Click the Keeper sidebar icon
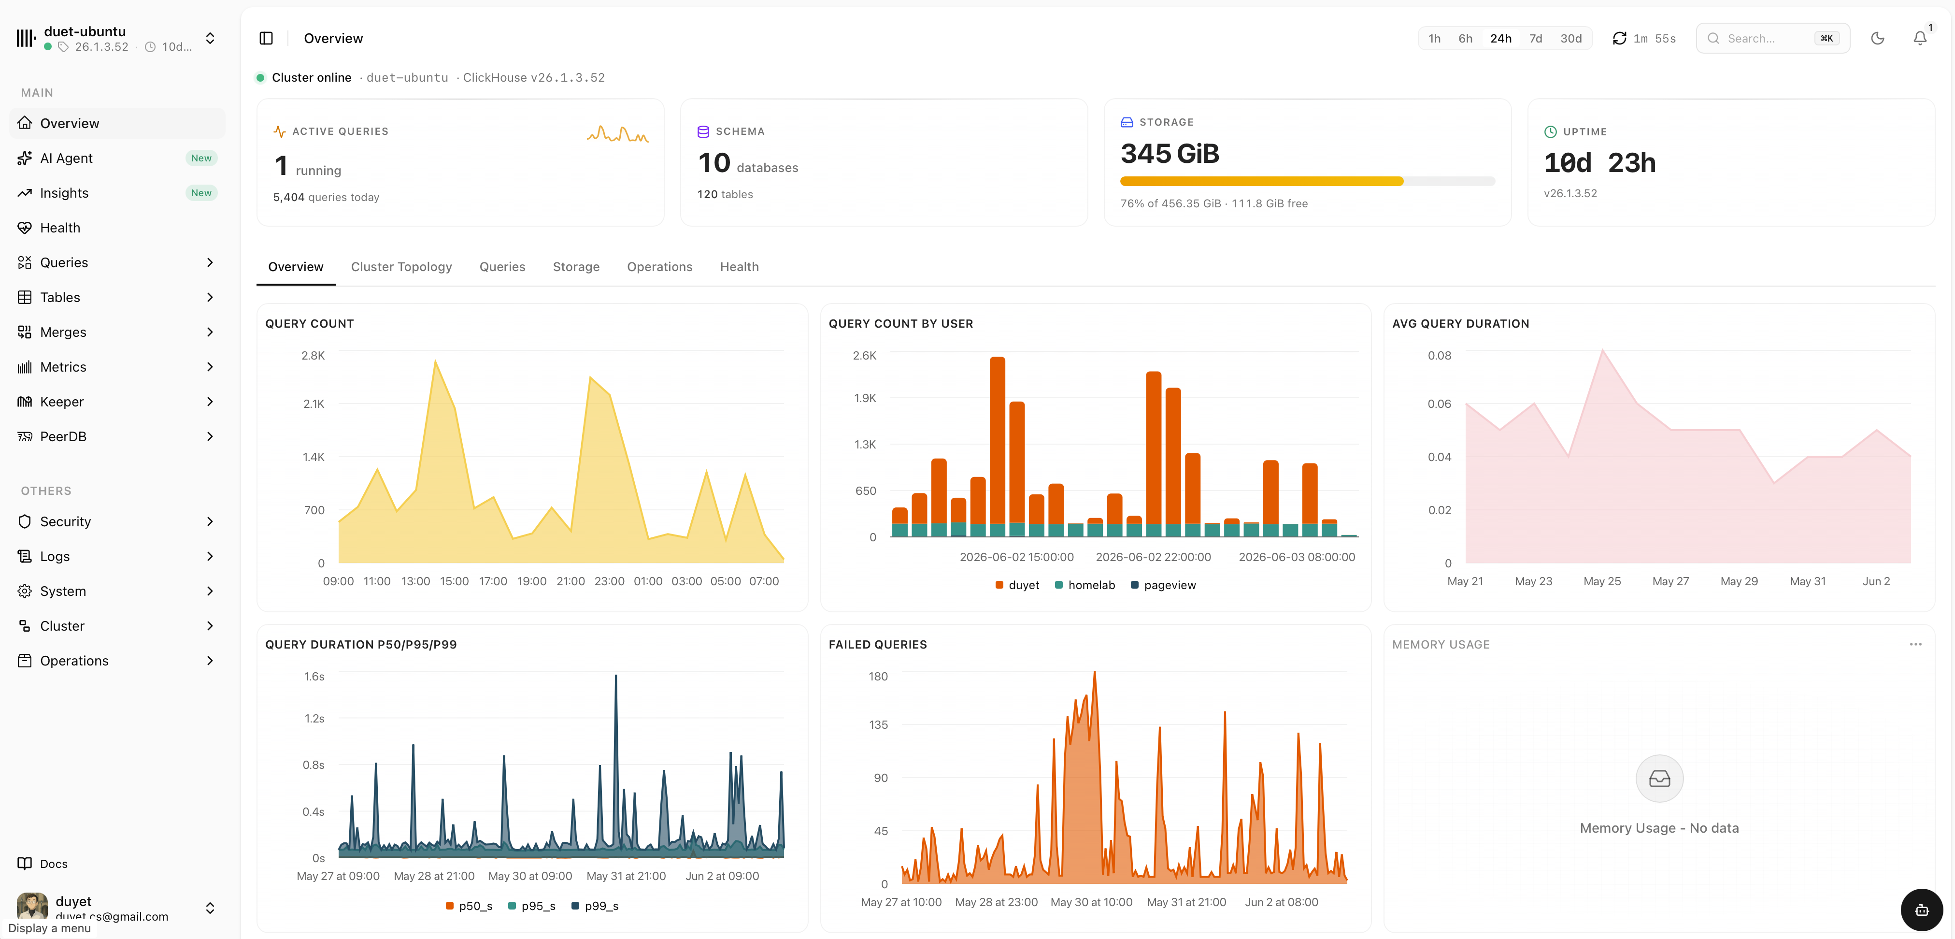1955x939 pixels. point(25,402)
